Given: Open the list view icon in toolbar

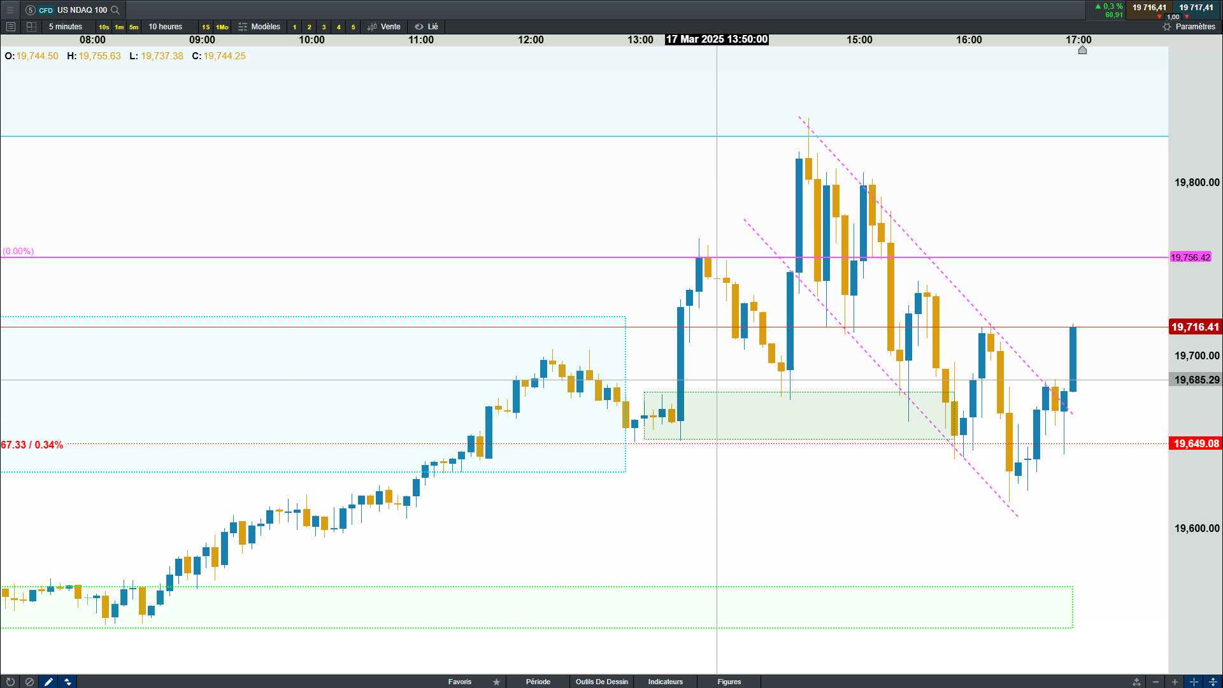Looking at the screenshot, I should point(10,27).
